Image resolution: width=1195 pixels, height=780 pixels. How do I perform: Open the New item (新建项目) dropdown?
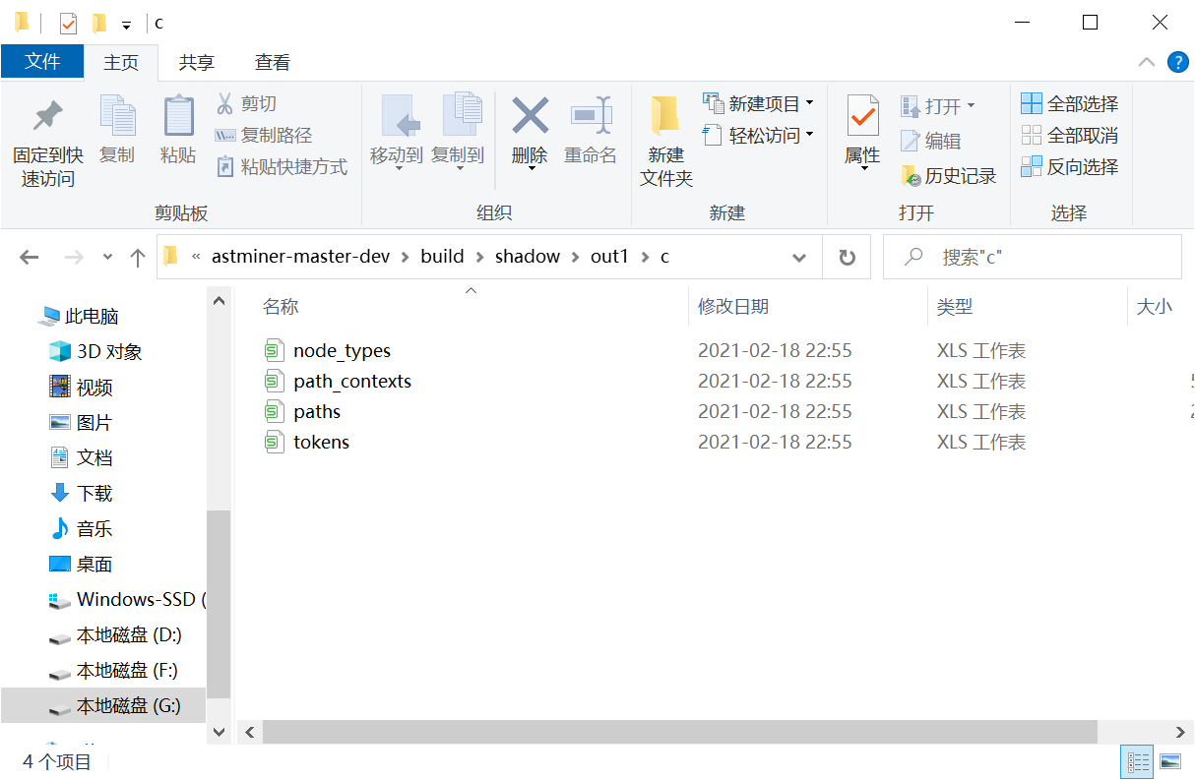tap(758, 103)
